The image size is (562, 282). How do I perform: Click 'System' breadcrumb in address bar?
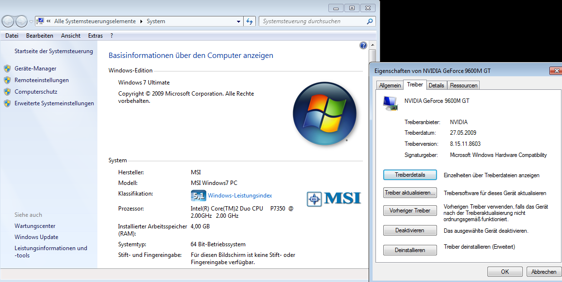pyautogui.click(x=156, y=21)
